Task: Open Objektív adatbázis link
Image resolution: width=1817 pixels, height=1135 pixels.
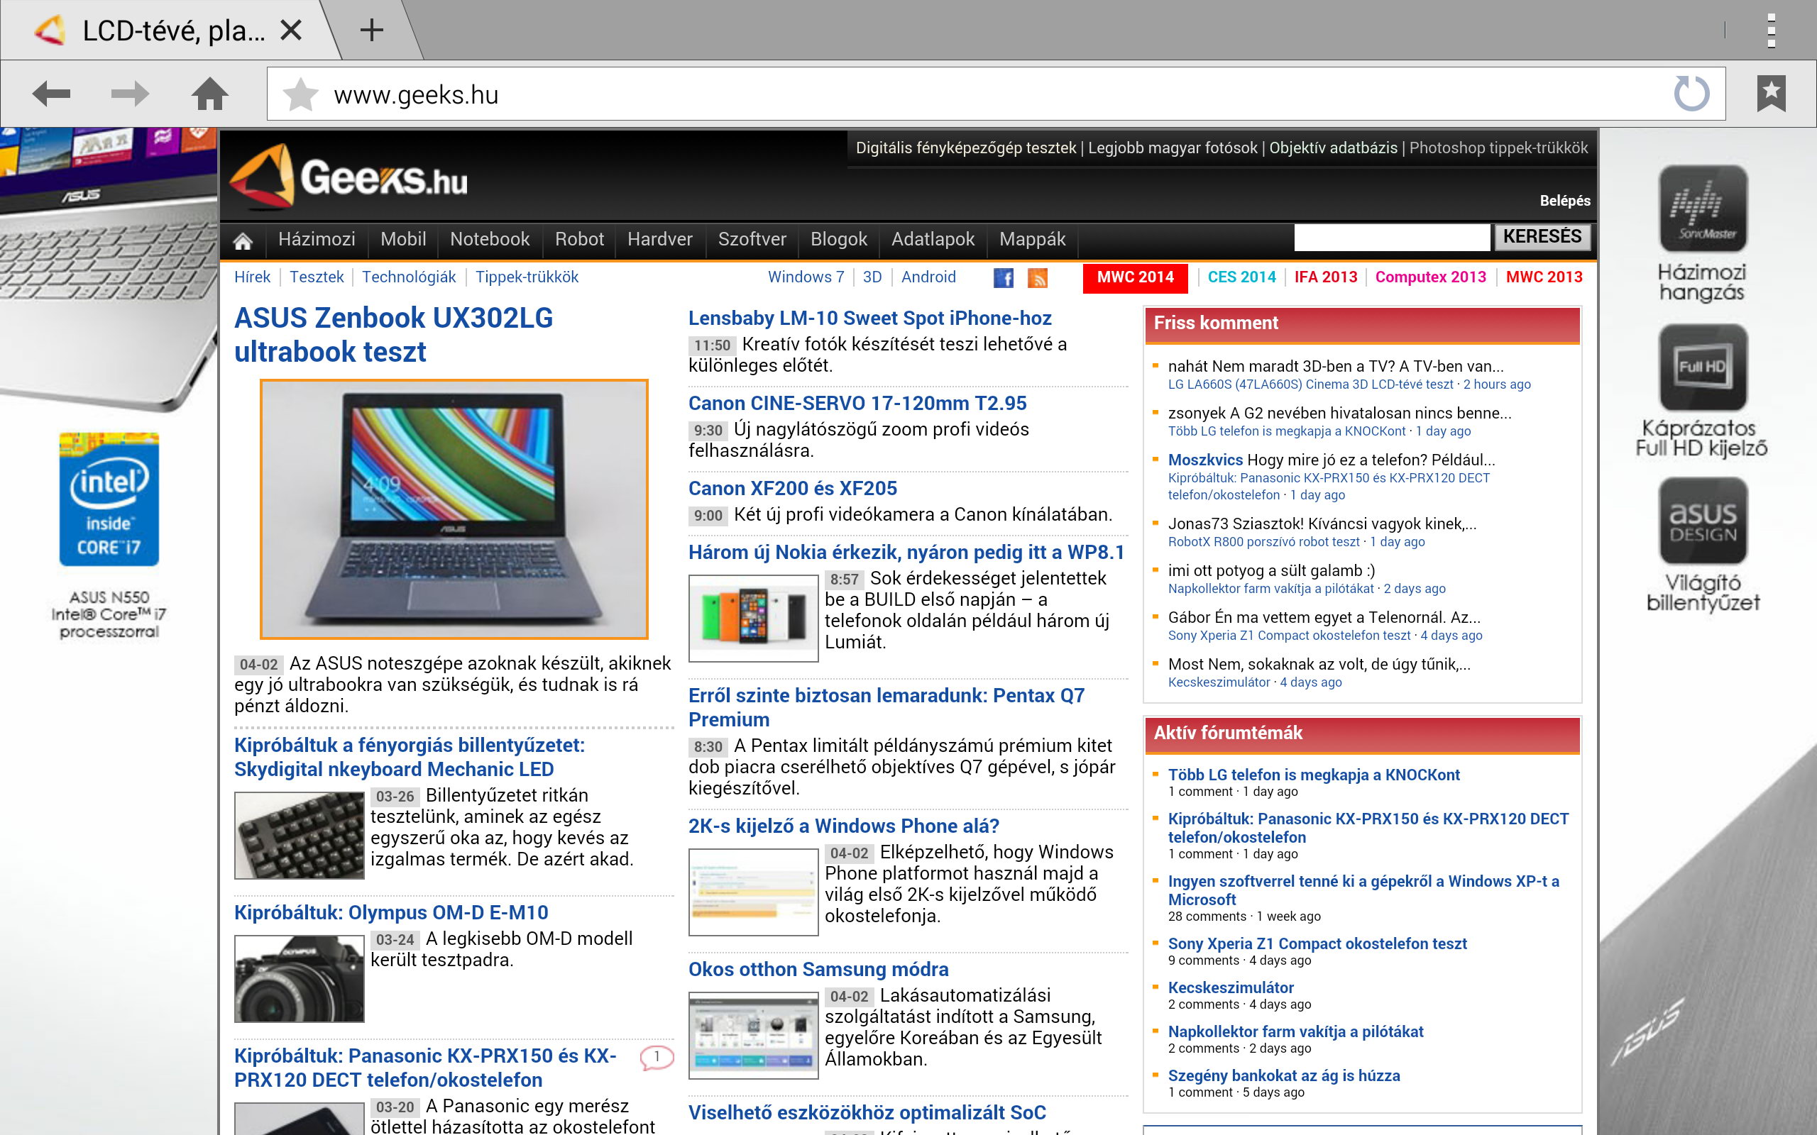Action: 1334,148
